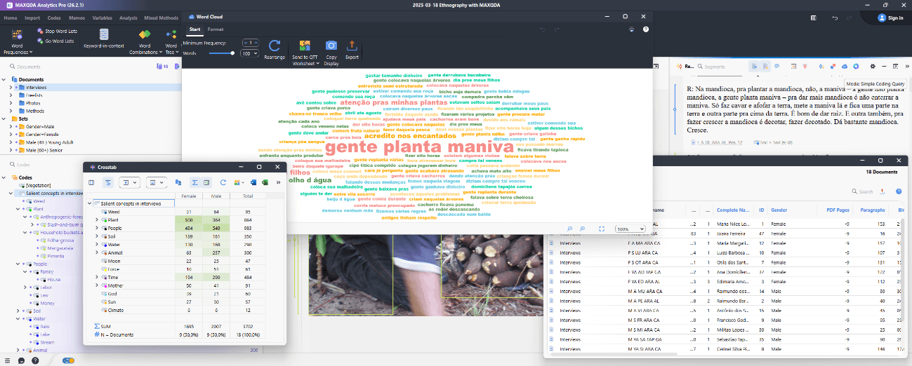This screenshot has width=912, height=366.
Task: Select the Photos document folder
Action: point(34,103)
